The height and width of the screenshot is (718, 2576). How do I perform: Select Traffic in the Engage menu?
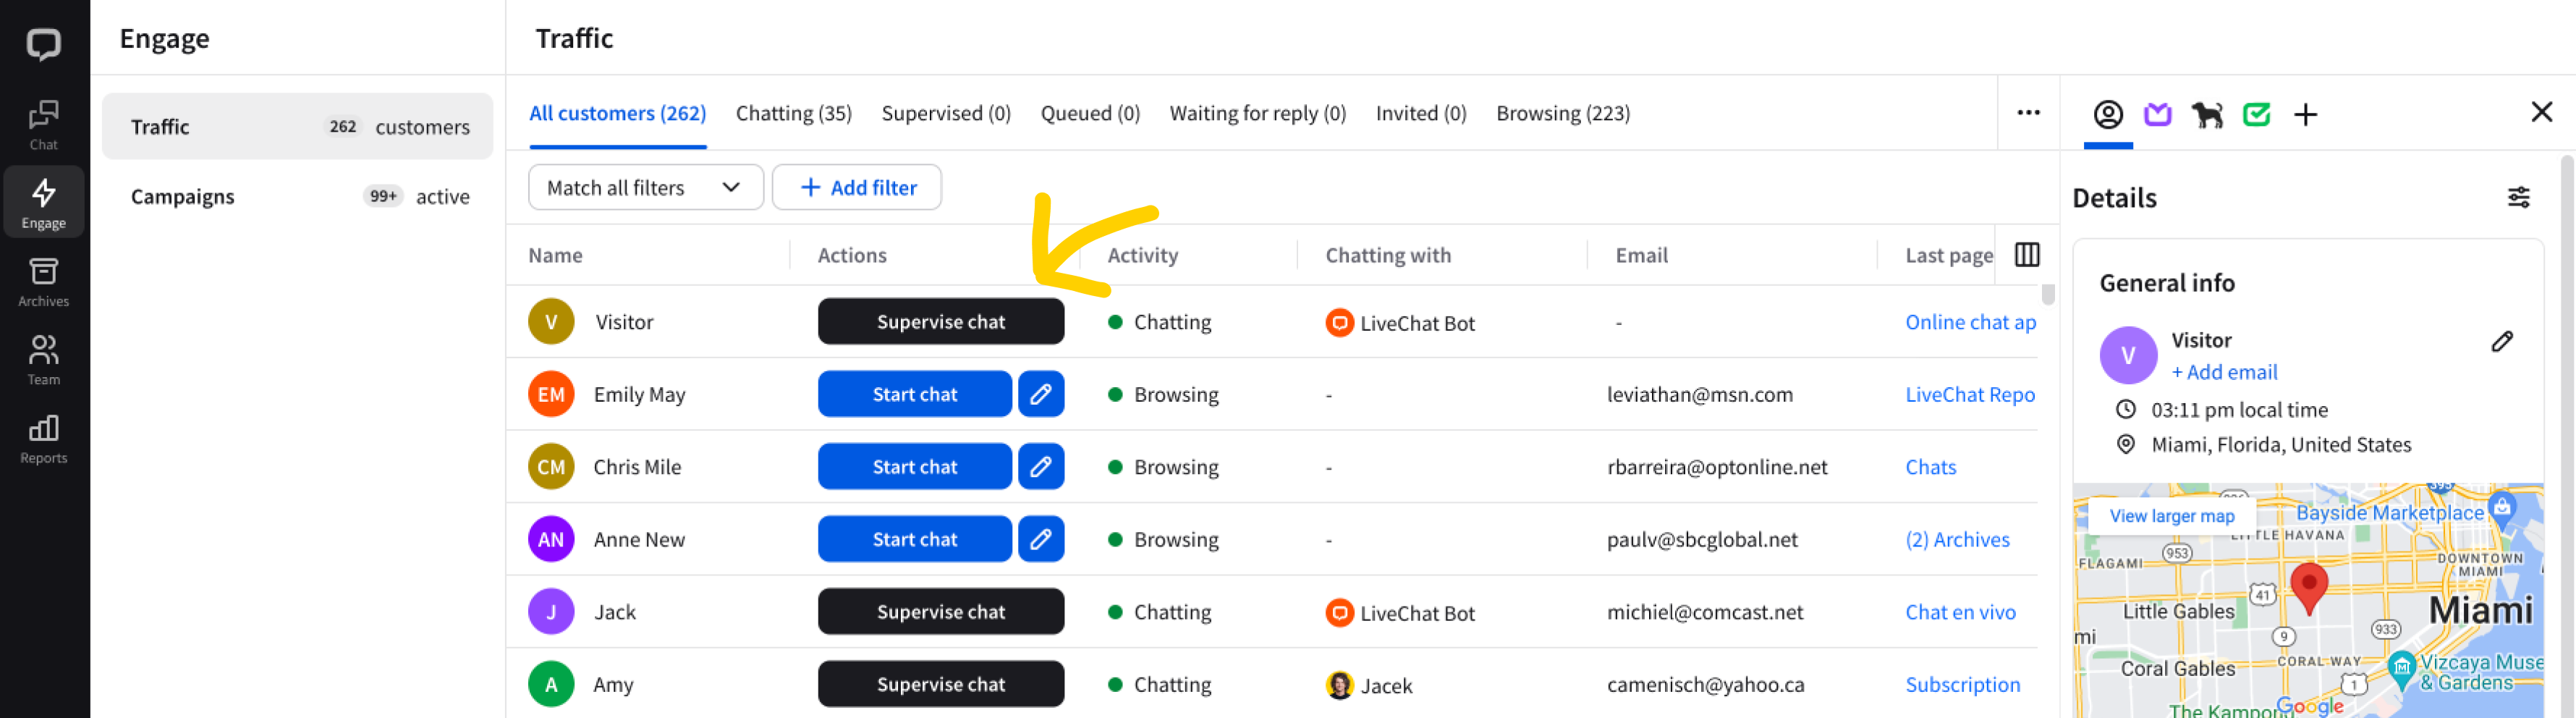point(297,126)
